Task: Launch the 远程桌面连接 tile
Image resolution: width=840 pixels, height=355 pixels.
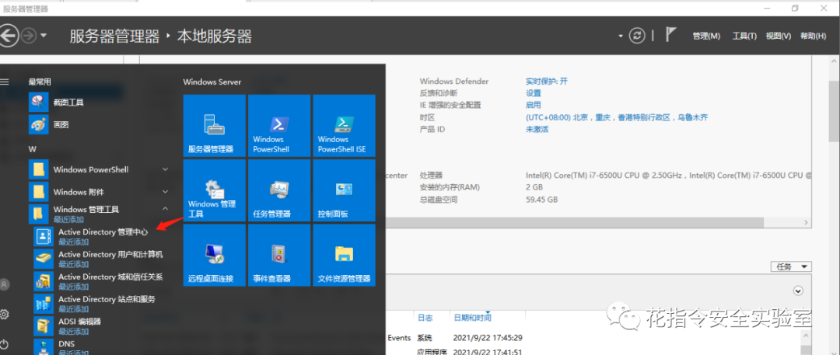Action: coord(215,255)
